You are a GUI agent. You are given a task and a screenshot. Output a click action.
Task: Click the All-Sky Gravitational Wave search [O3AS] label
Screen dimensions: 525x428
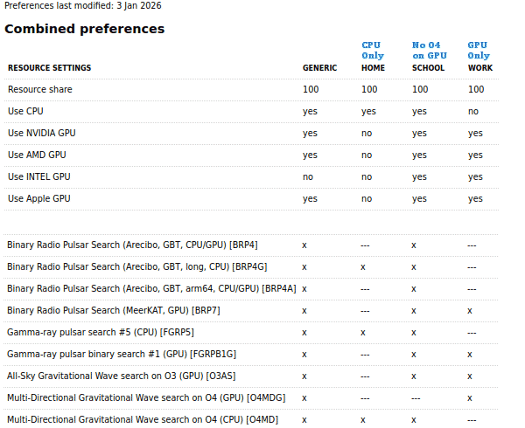[121, 376]
